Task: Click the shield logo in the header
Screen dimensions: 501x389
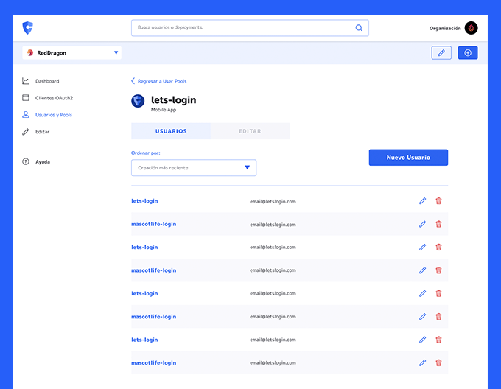Action: pos(28,28)
